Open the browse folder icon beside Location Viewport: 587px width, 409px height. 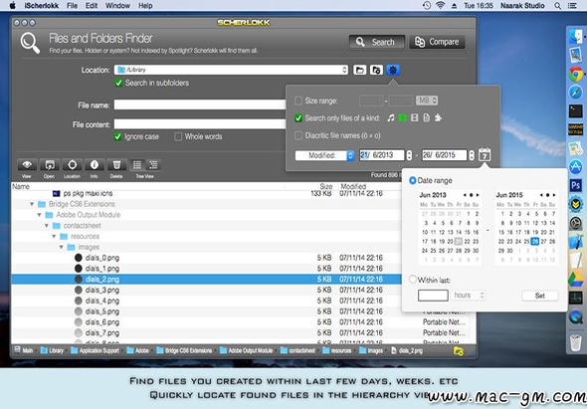359,70
